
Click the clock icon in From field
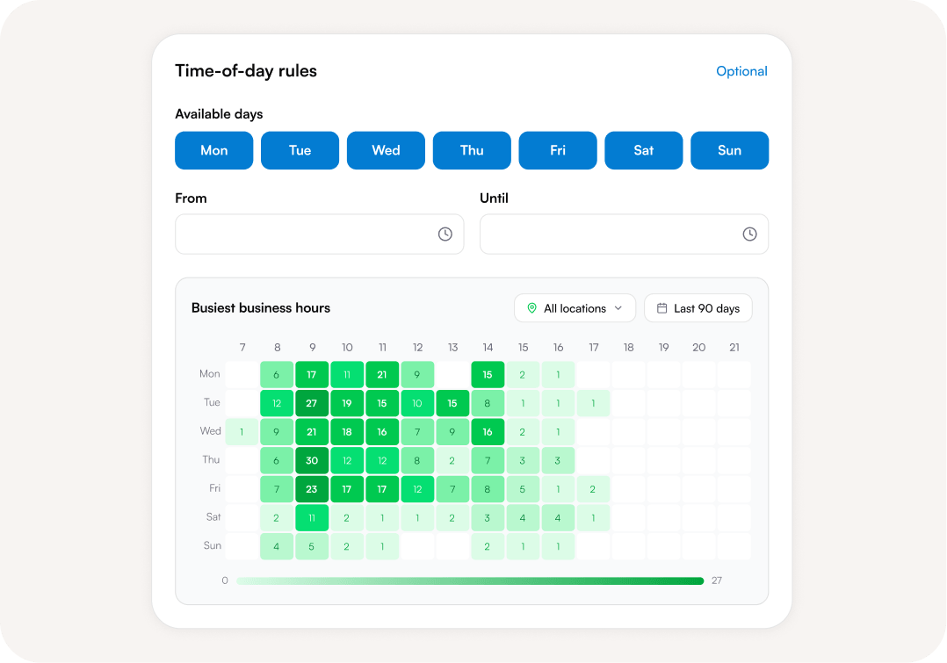click(x=445, y=234)
